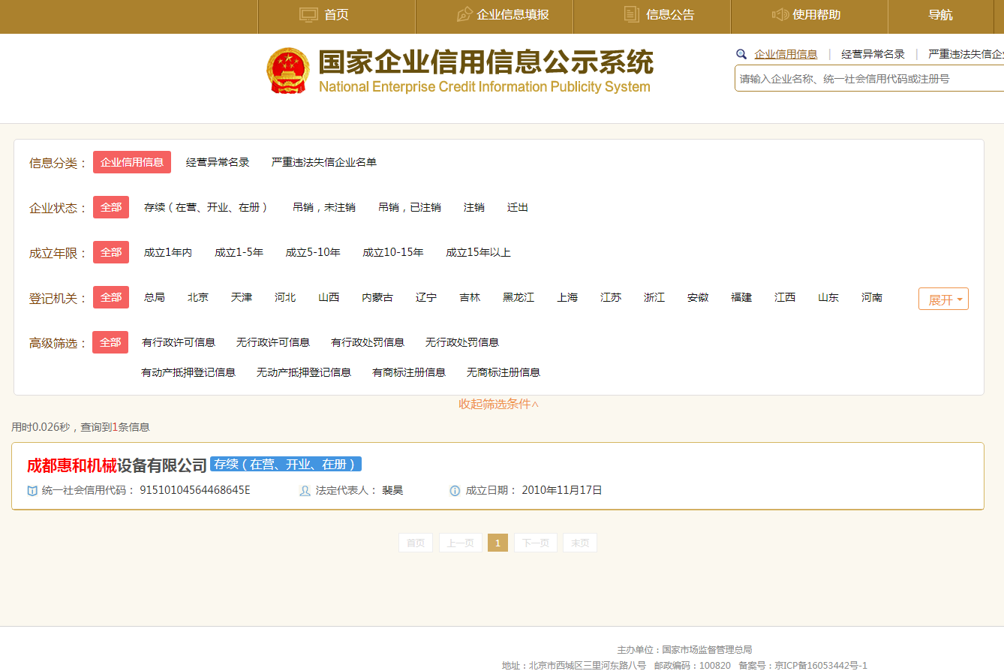The width and height of the screenshot is (1004, 671).
Task: Filter by 有行政处罚信息
Action: click(x=368, y=342)
